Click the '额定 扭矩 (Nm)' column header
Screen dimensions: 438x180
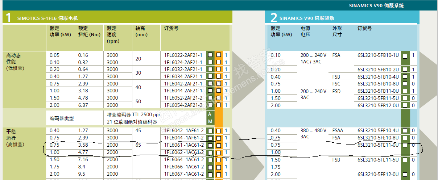89,32
